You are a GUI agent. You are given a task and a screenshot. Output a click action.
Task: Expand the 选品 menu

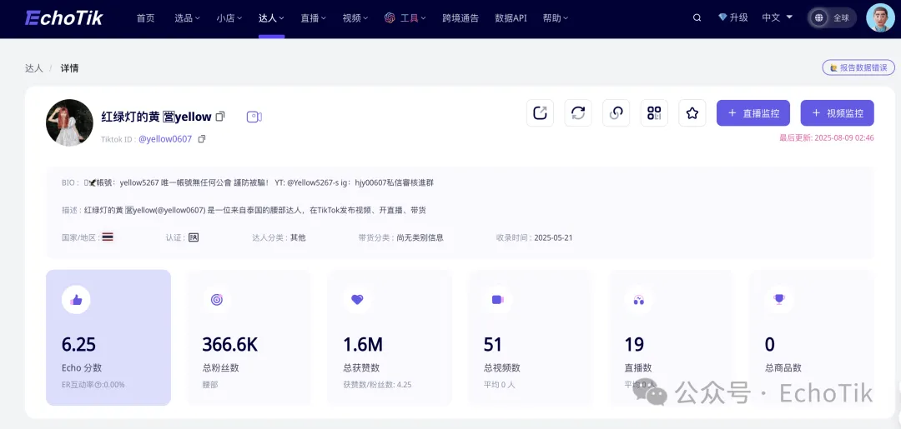pyautogui.click(x=187, y=17)
